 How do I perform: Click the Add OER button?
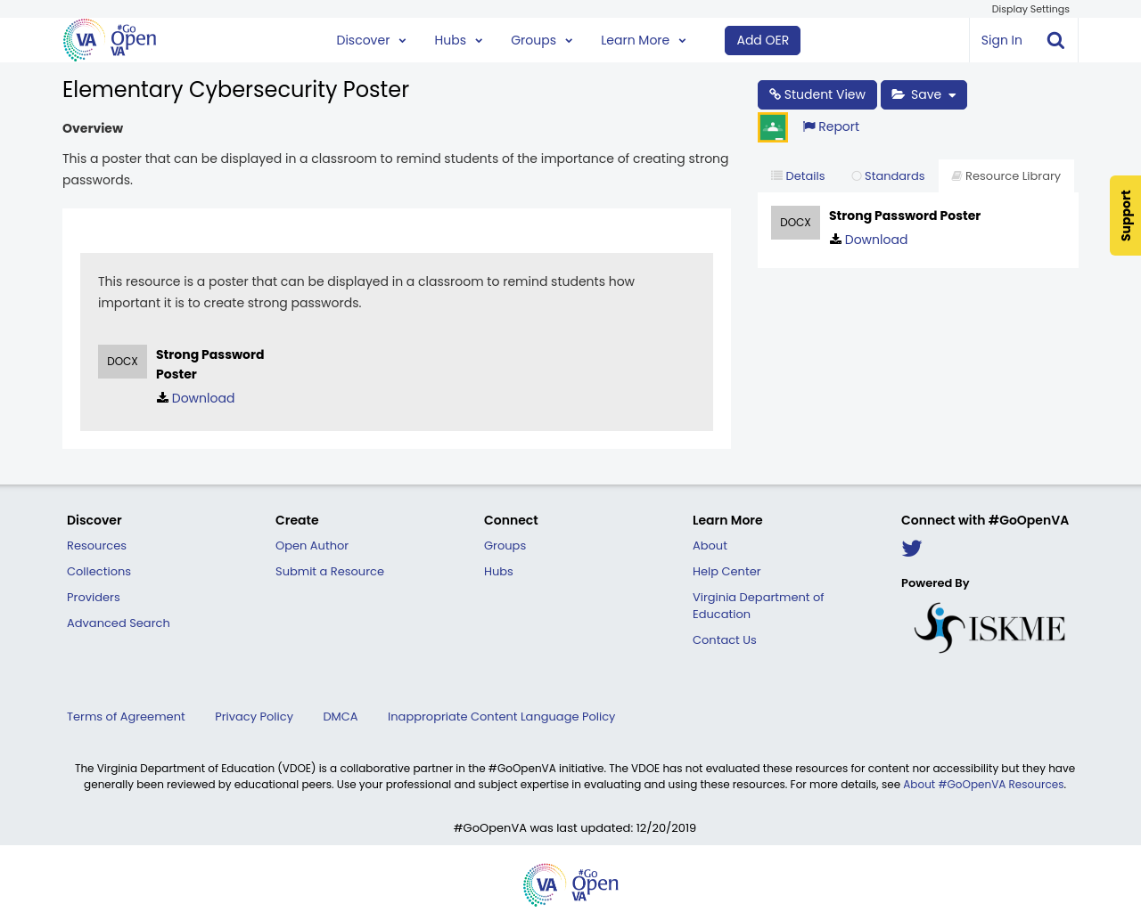click(762, 39)
